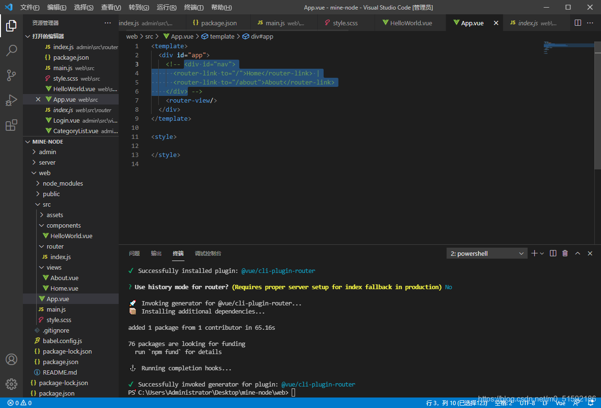Viewport: 601px width, 408px height.
Task: Open Run and Debug view icon
Action: [x=11, y=100]
